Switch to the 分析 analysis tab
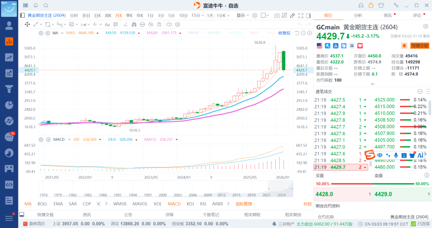The height and width of the screenshot is (228, 432). coord(358,16)
